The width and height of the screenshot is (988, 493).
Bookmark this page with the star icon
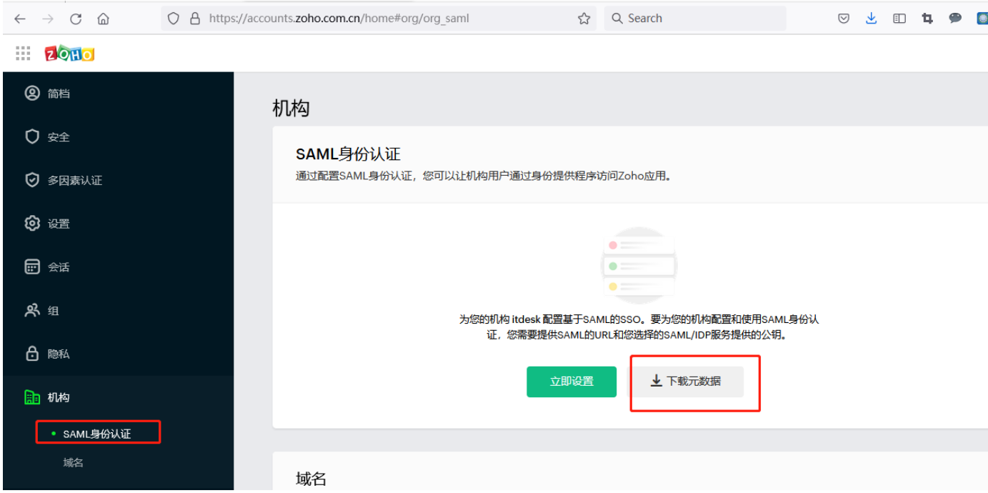click(584, 19)
